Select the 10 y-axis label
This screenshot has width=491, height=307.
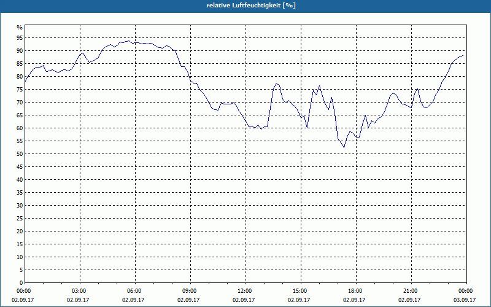[x=20, y=257]
